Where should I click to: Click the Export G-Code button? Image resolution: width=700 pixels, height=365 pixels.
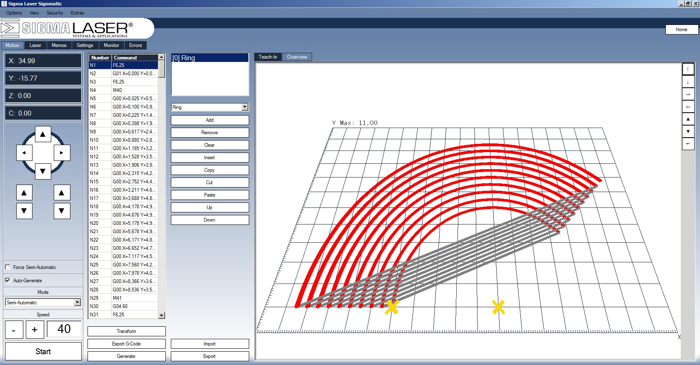(x=126, y=344)
